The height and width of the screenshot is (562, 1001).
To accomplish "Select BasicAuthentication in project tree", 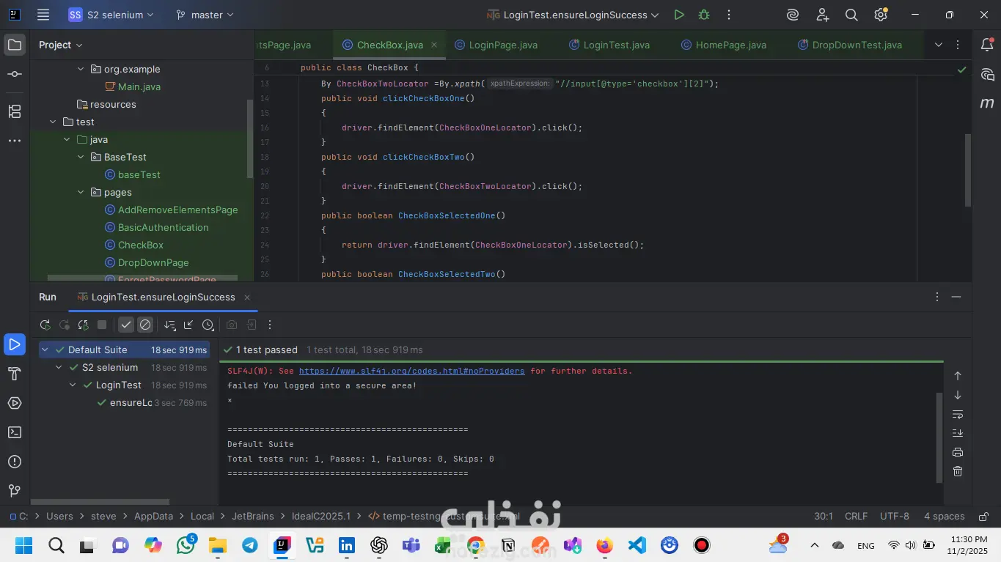I will pyautogui.click(x=164, y=227).
